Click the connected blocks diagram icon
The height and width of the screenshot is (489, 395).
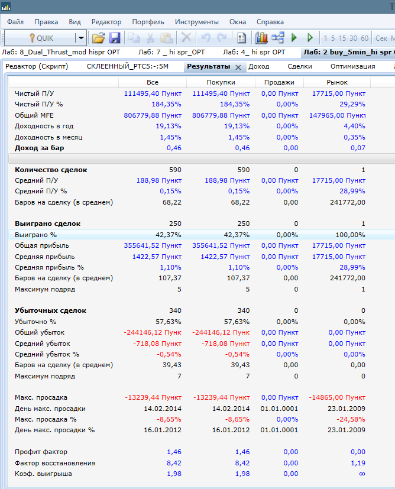point(278,38)
